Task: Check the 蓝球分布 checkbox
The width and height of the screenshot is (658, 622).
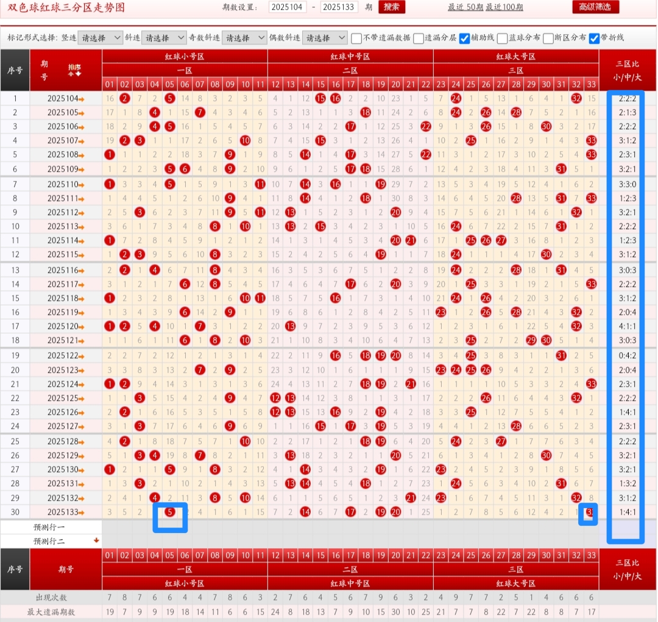Action: pyautogui.click(x=502, y=38)
